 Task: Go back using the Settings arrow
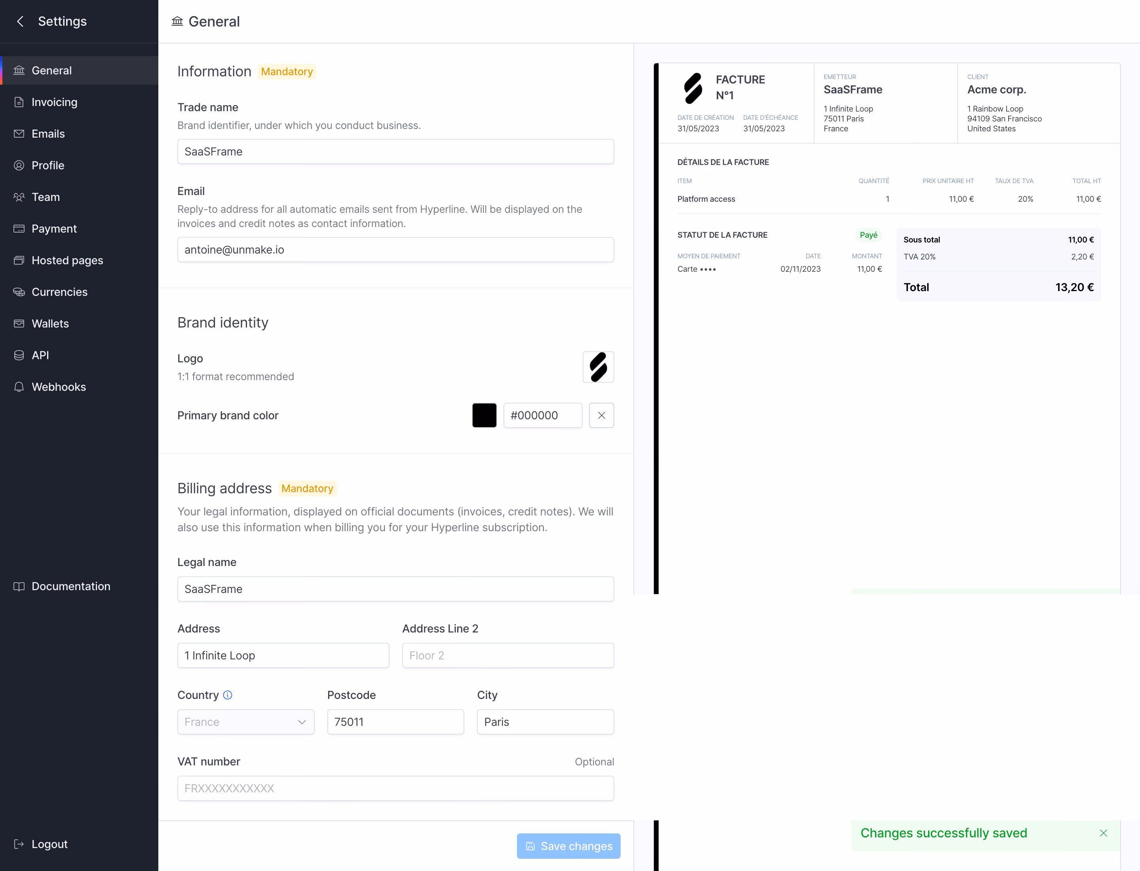[20, 21]
